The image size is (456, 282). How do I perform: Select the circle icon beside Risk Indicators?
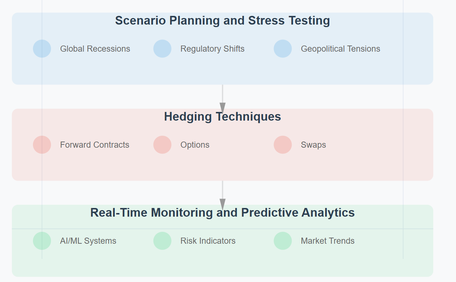[x=162, y=241]
